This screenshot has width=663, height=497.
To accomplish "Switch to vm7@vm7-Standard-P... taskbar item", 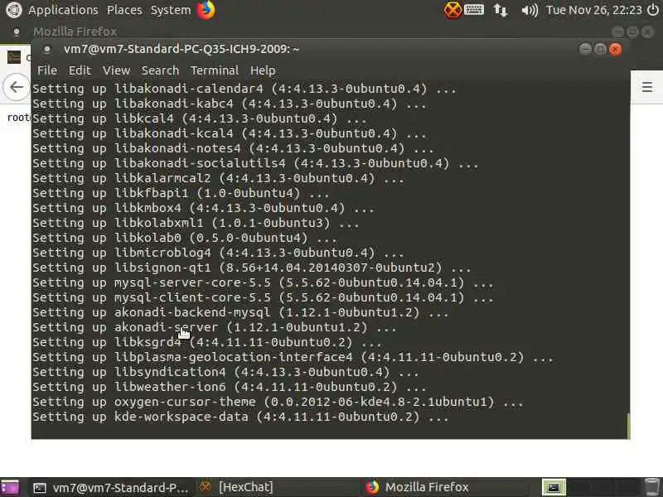I will pos(111,487).
